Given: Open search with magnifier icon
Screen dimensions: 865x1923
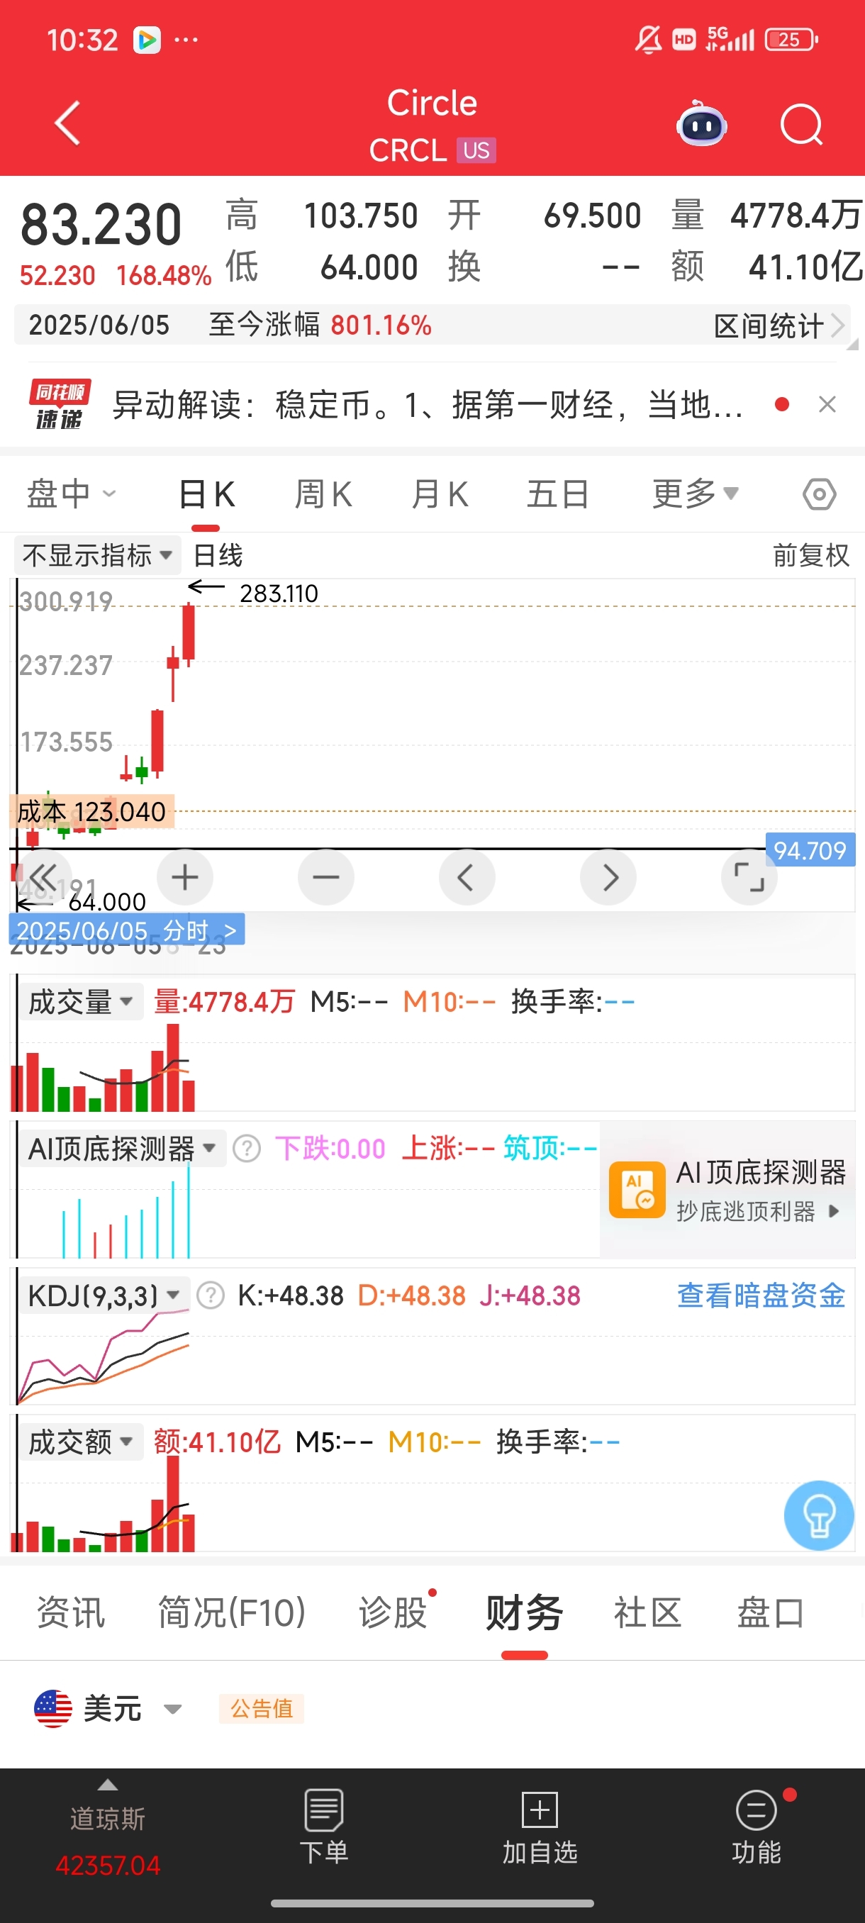Looking at the screenshot, I should click(802, 124).
